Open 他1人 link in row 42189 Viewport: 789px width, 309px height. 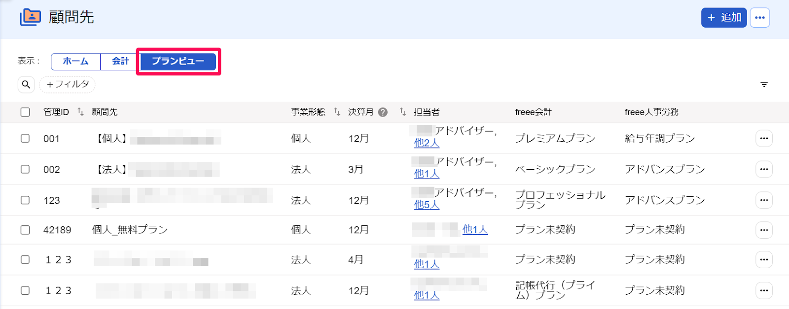coord(475,229)
